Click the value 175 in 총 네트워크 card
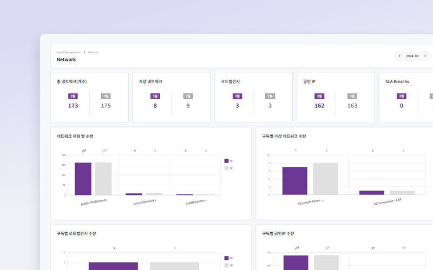Viewport: 433px width, 270px height. click(106, 105)
